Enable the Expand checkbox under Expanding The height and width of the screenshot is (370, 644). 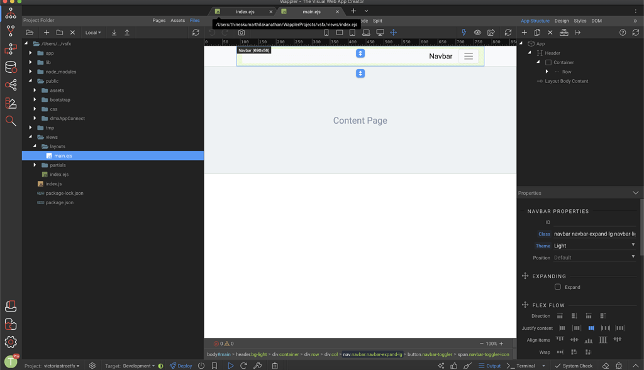[558, 286]
